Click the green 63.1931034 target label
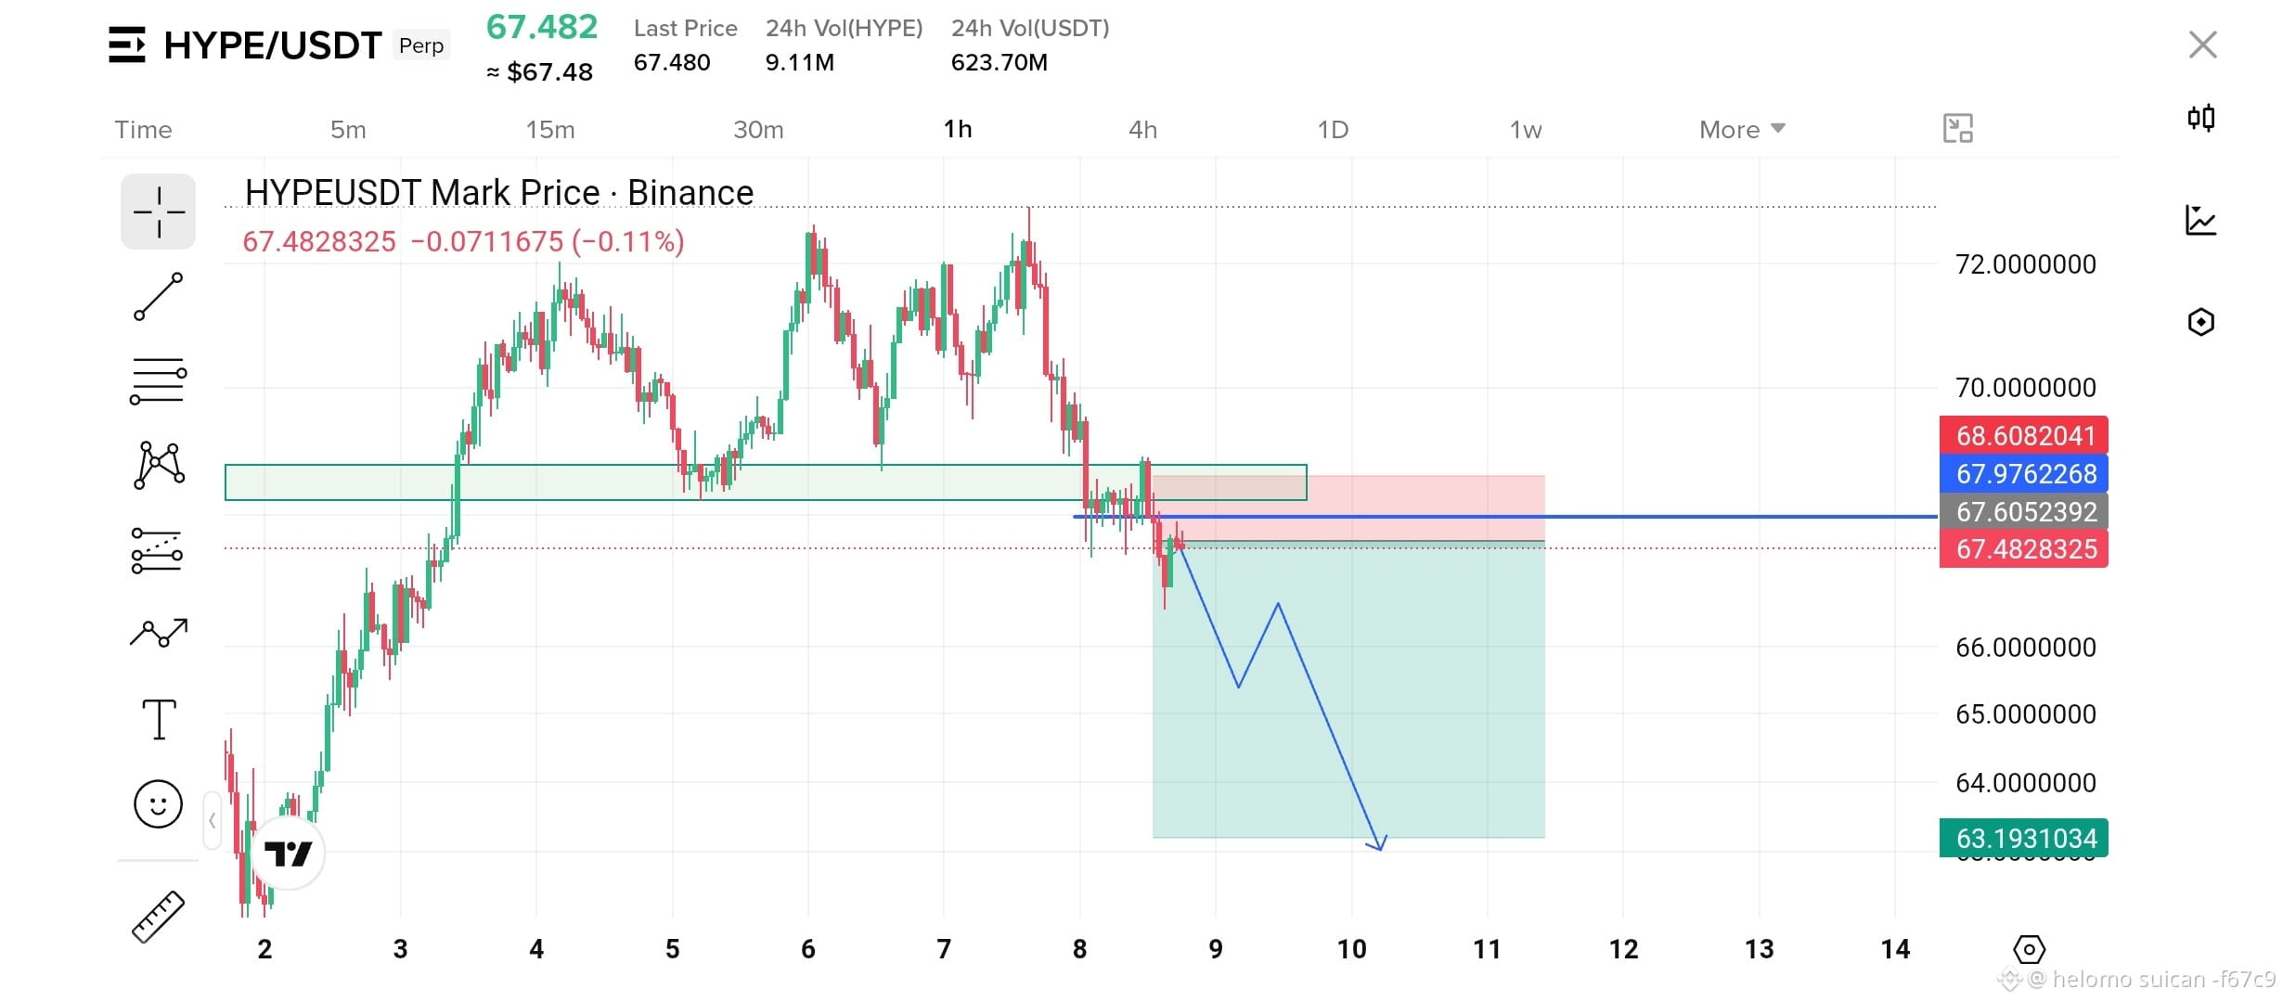 point(2024,838)
